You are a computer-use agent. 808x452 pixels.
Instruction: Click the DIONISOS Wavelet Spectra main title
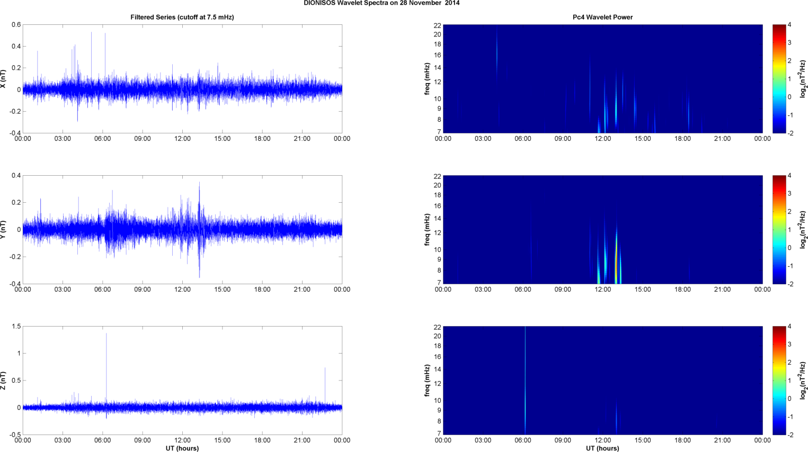point(381,3)
